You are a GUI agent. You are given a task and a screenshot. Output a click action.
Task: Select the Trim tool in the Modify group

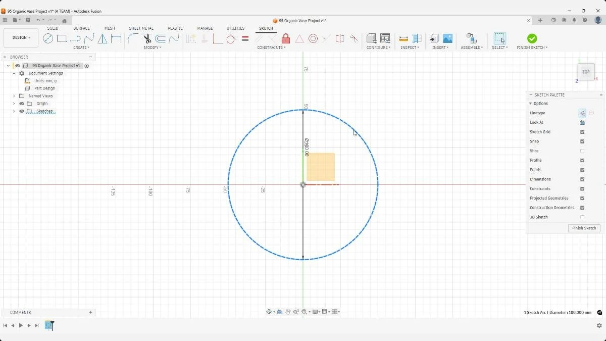pyautogui.click(x=147, y=38)
